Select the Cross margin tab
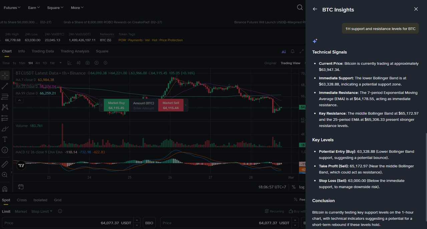 22,200
